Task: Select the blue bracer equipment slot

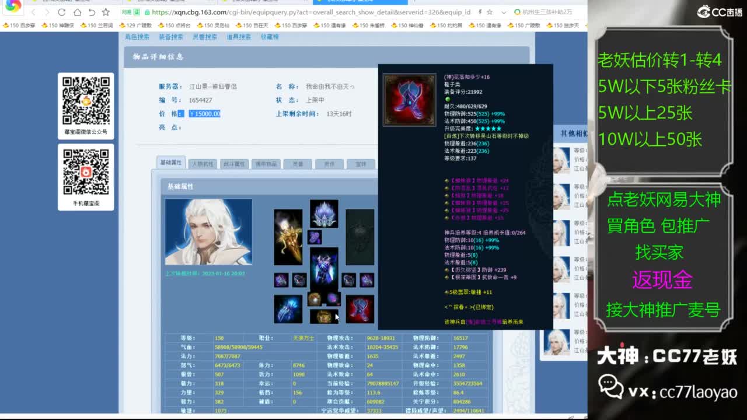Action: point(288,309)
